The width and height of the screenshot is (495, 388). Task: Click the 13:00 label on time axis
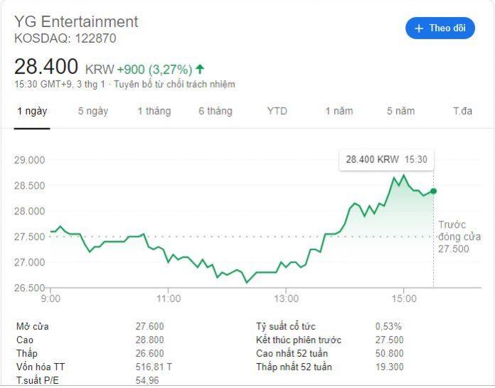286,298
